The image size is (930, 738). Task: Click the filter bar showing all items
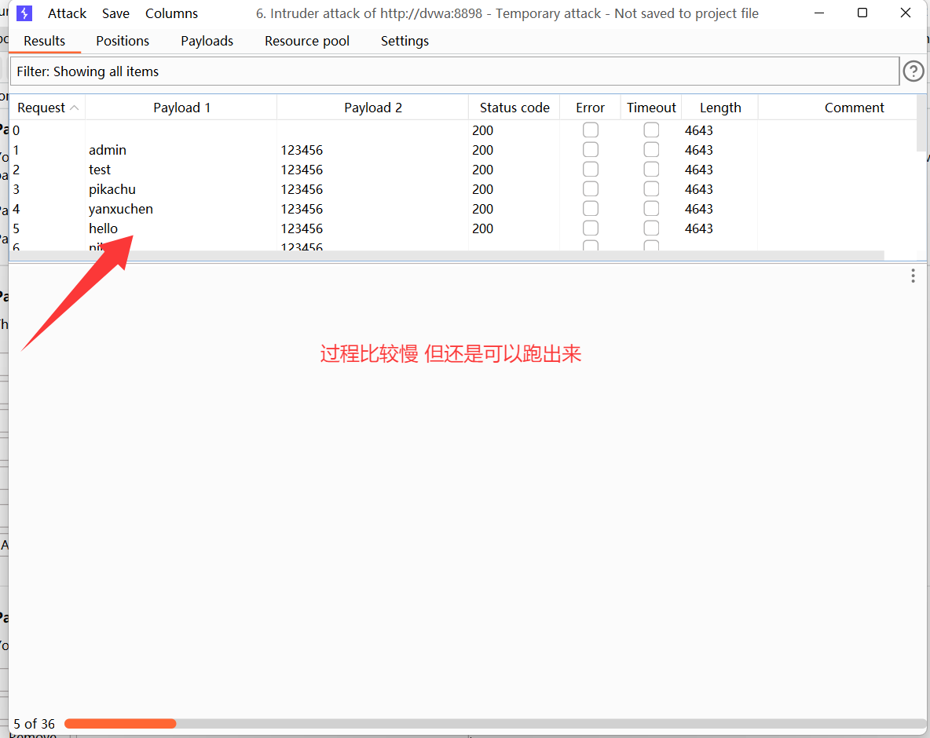pos(455,71)
